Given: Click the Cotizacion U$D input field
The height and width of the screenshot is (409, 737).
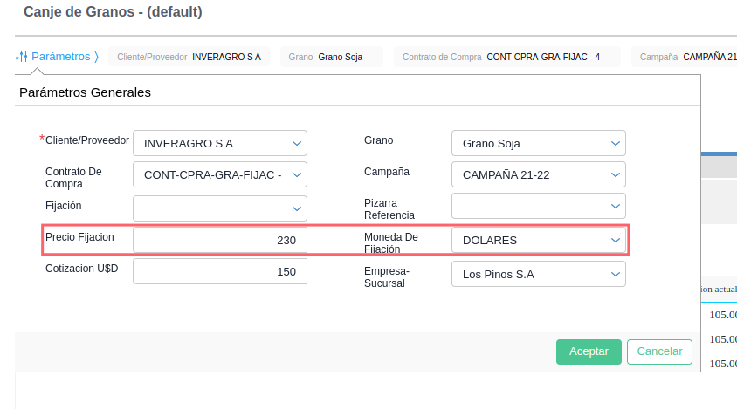Looking at the screenshot, I should 219,271.
